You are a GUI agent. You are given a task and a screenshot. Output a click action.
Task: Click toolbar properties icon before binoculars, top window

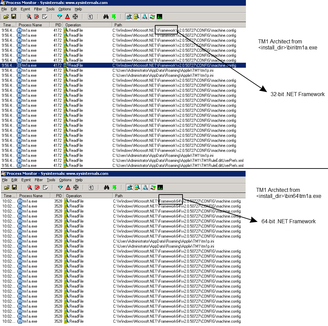90,17
